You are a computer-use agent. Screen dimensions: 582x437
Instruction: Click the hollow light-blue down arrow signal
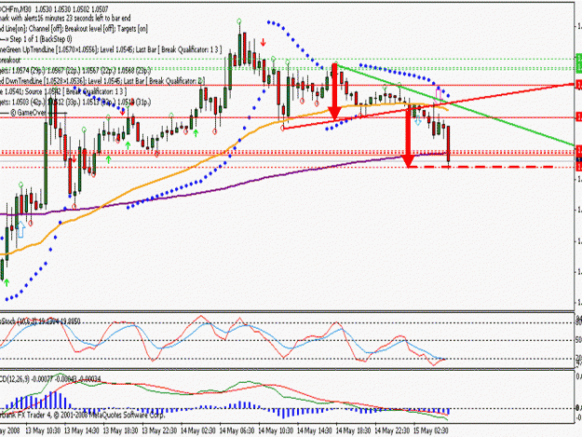point(418,119)
